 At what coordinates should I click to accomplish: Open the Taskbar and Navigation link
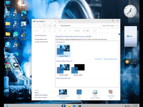[41, 95]
